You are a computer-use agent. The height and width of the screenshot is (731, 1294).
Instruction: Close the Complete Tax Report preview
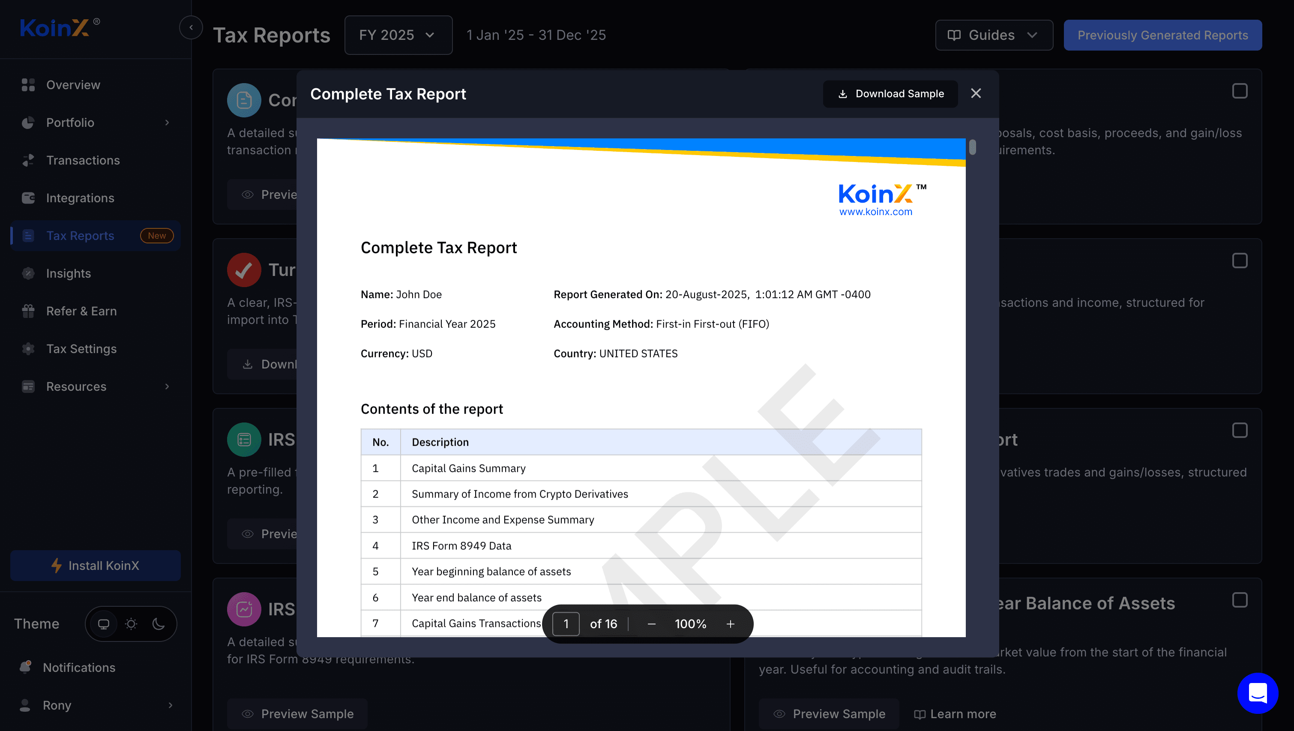976,93
